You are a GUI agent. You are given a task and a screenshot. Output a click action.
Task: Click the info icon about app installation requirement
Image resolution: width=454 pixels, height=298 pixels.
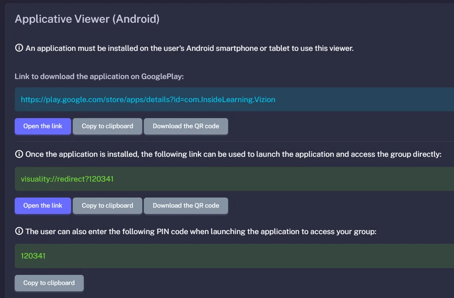pos(19,48)
